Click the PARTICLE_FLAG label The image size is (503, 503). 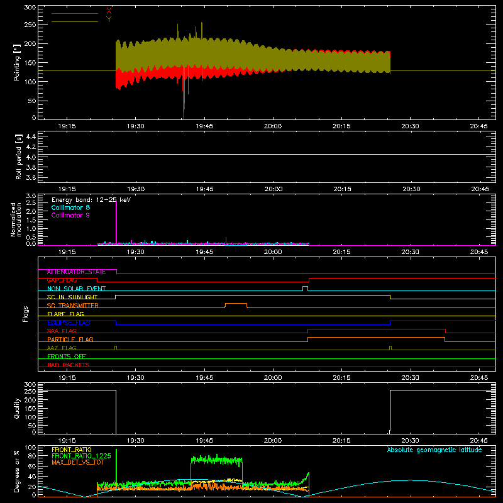(x=70, y=340)
